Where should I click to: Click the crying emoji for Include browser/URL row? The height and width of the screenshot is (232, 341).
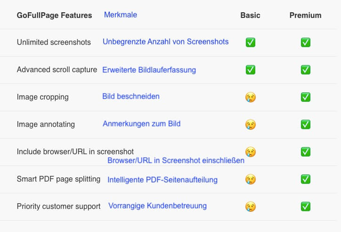click(250, 152)
